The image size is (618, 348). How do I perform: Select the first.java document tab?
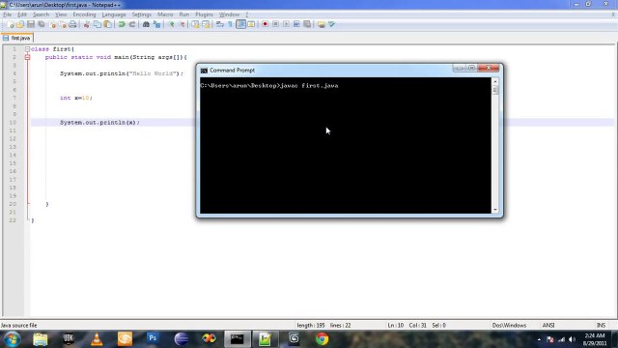[17, 38]
